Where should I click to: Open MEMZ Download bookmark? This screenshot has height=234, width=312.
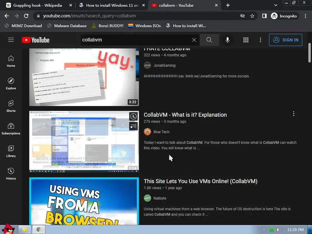(23, 26)
